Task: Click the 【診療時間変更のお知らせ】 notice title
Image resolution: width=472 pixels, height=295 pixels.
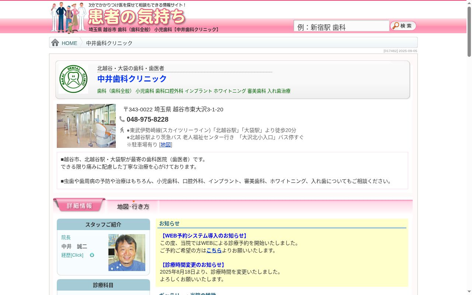Action: [x=193, y=265]
